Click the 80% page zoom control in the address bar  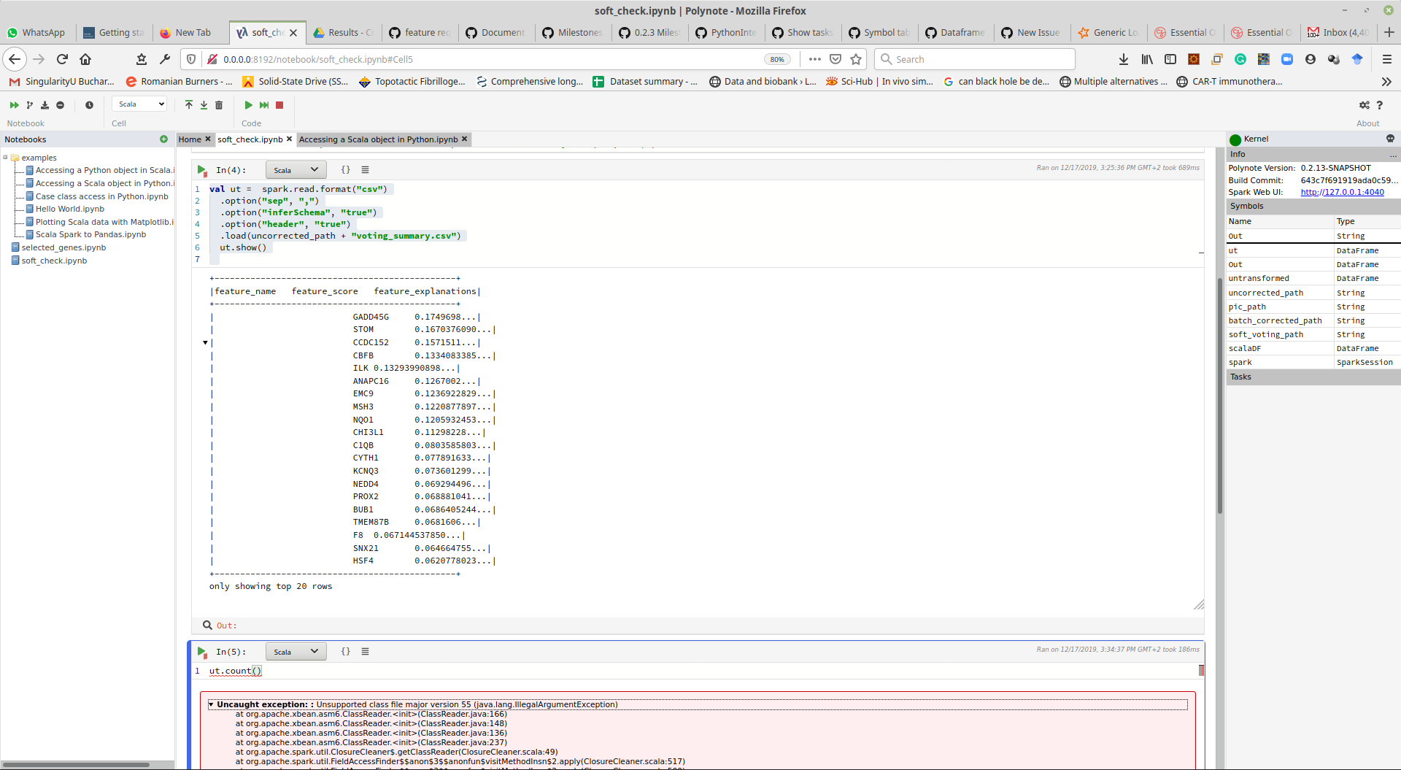click(x=777, y=59)
